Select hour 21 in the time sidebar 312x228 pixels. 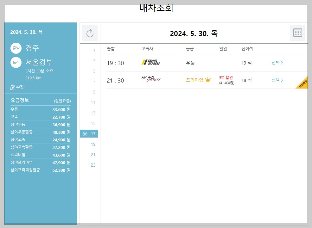click(x=93, y=155)
